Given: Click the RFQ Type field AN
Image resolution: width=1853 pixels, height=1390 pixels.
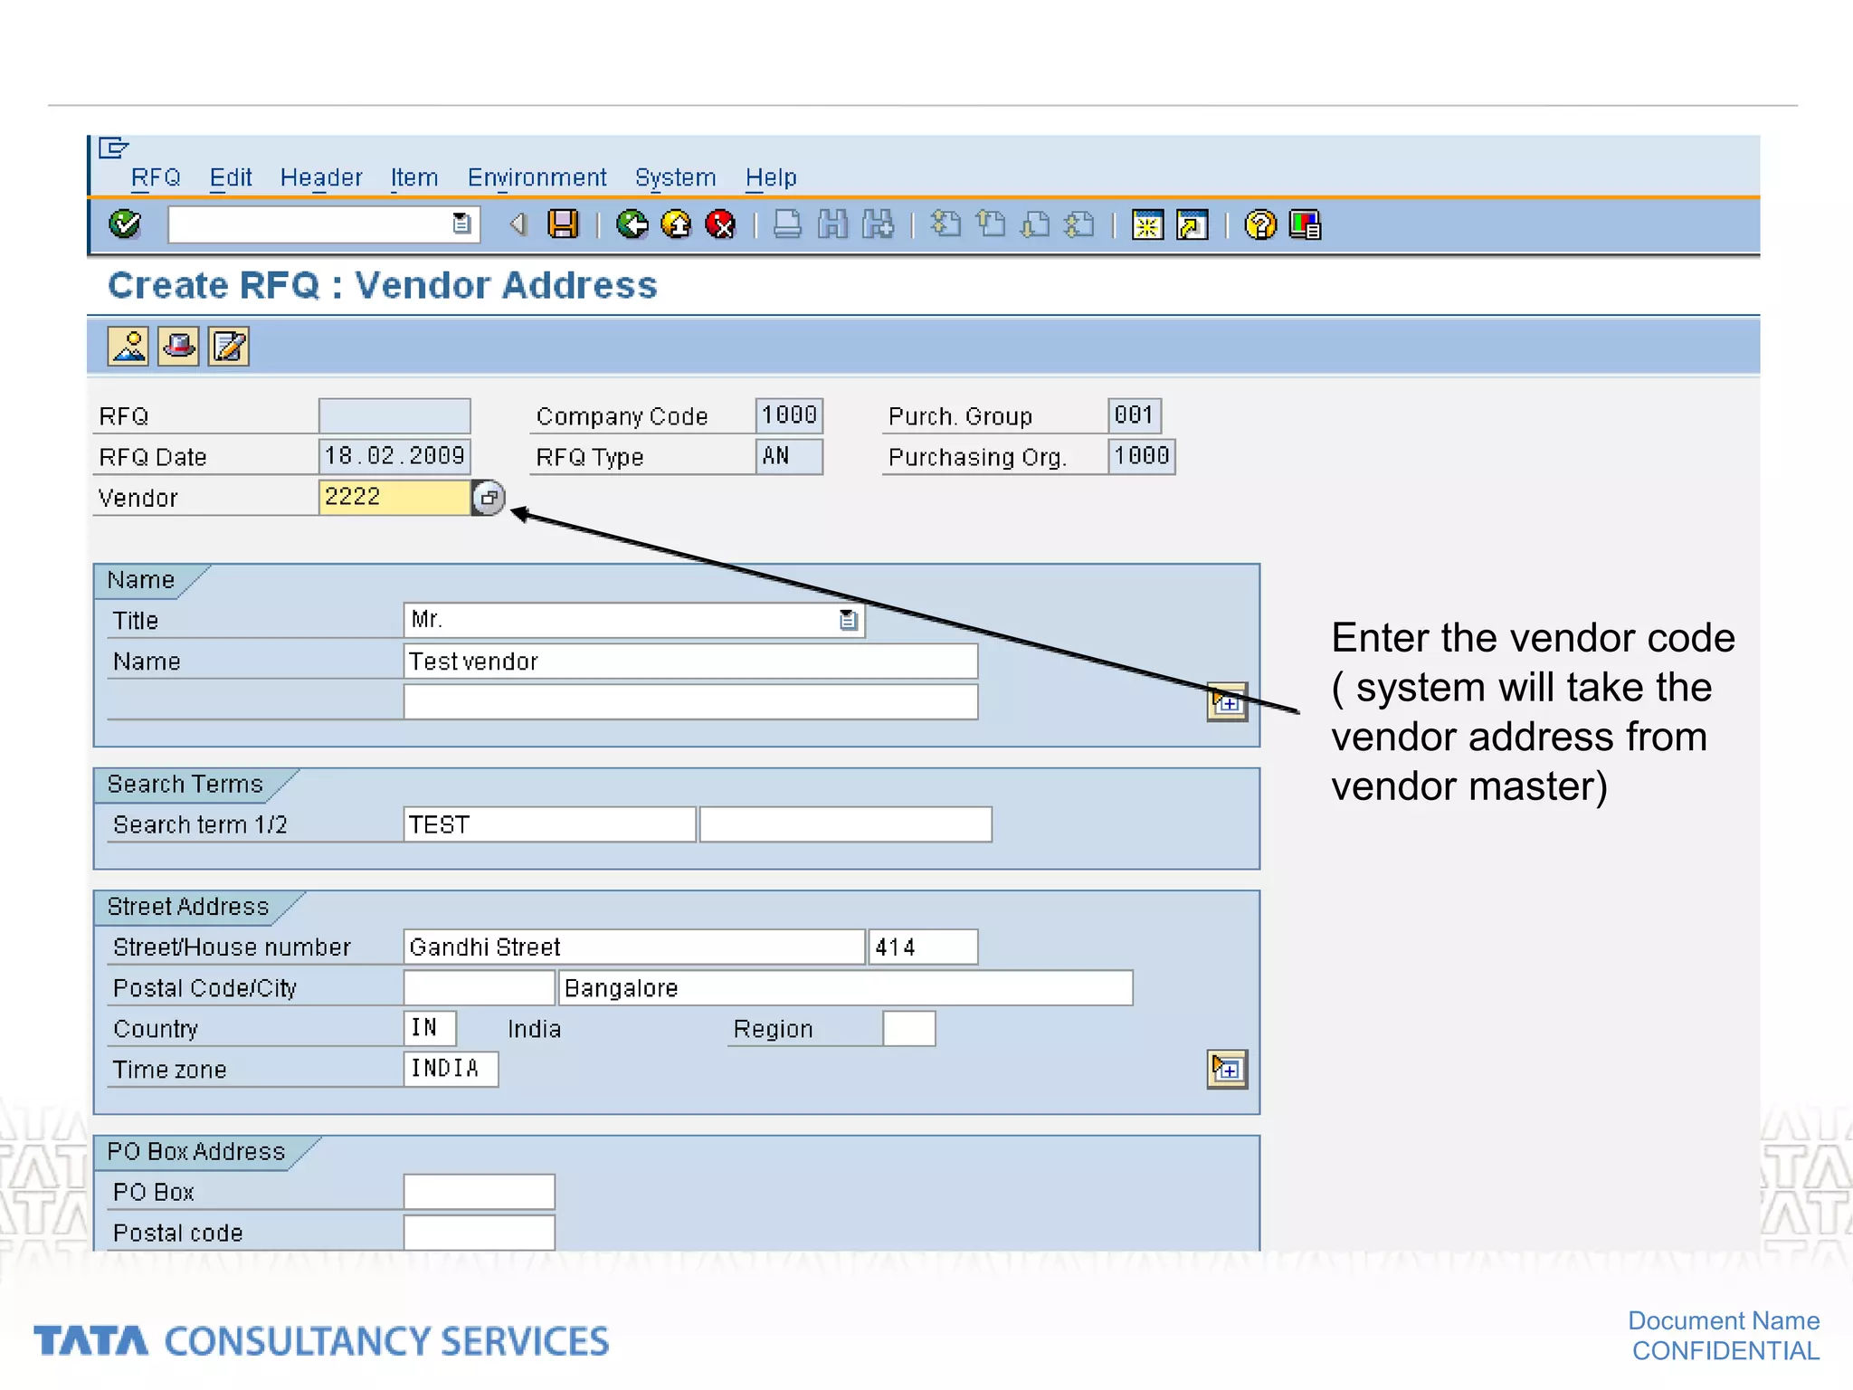Looking at the screenshot, I should [789, 456].
